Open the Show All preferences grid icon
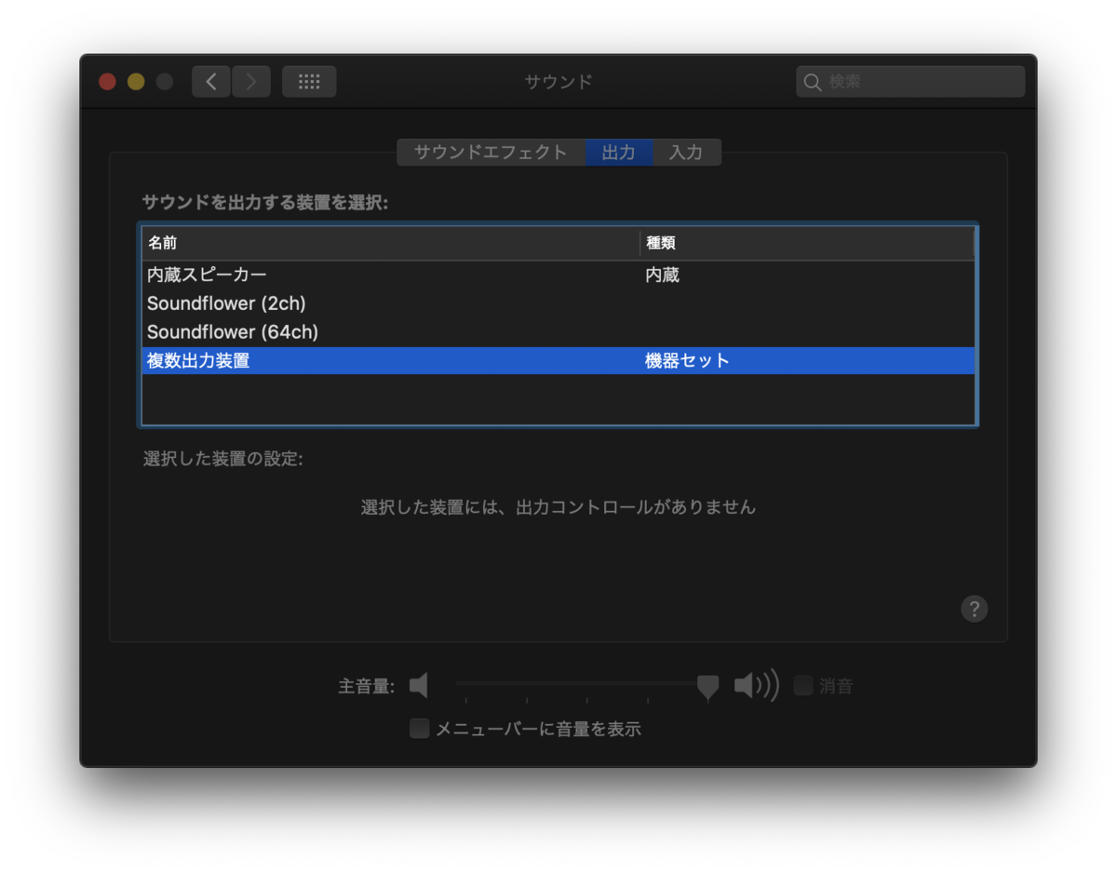The image size is (1117, 873). pos(309,81)
